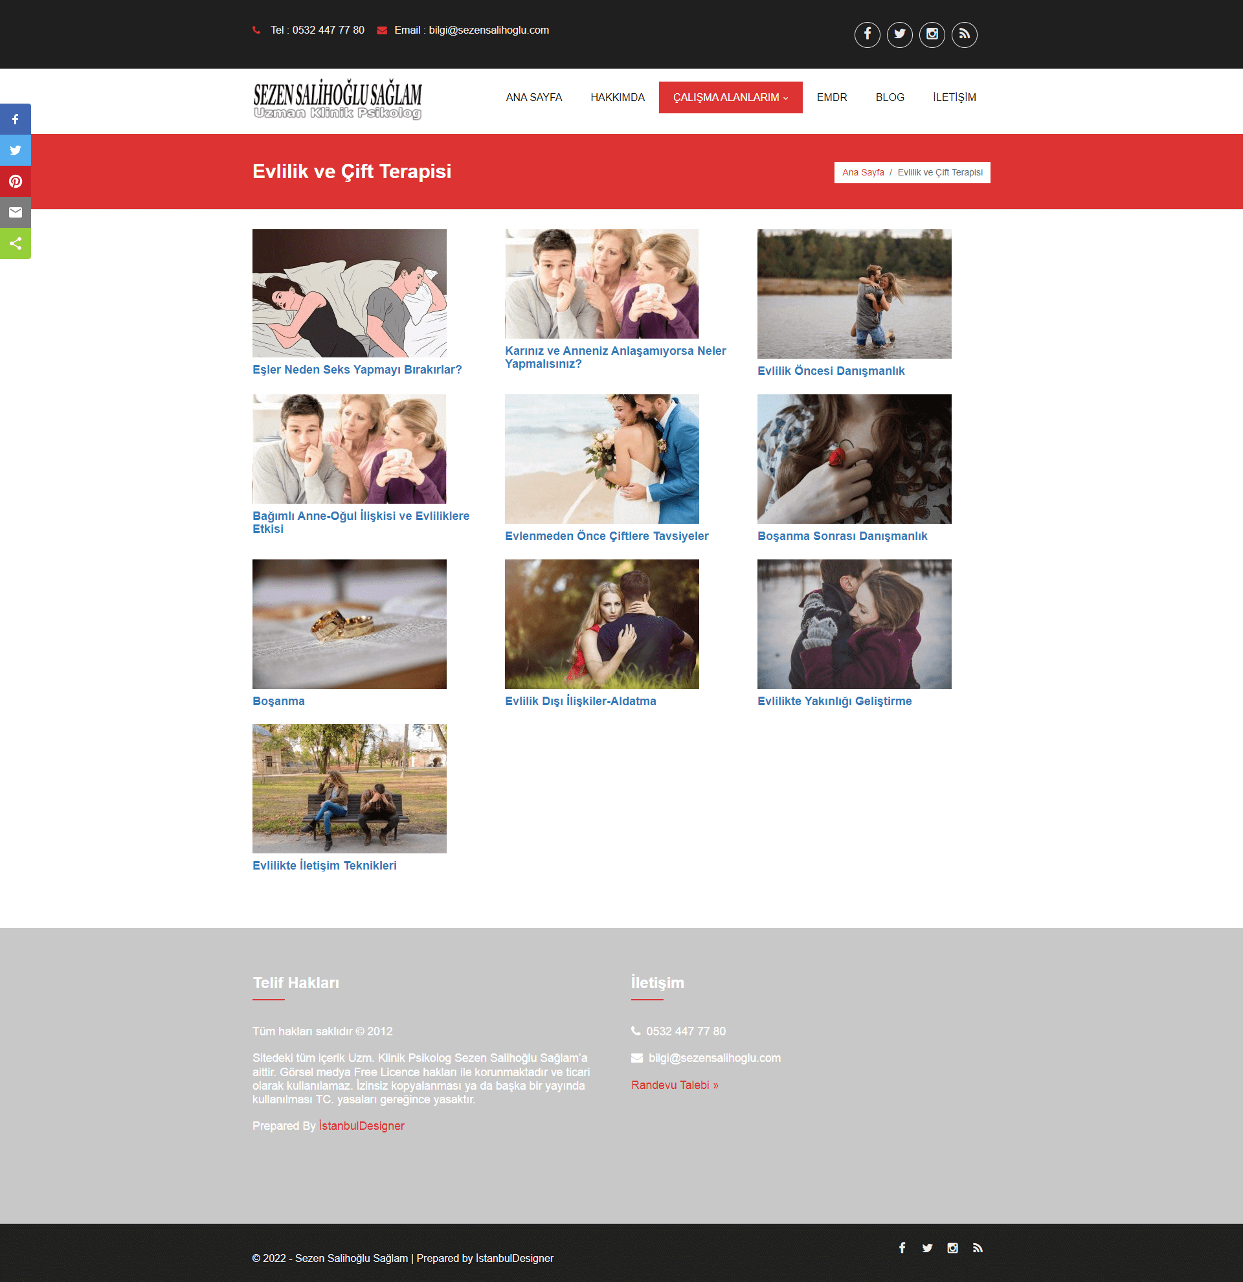1243x1282 pixels.
Task: Click the couple embracing in grass thumbnail
Action: point(601,624)
